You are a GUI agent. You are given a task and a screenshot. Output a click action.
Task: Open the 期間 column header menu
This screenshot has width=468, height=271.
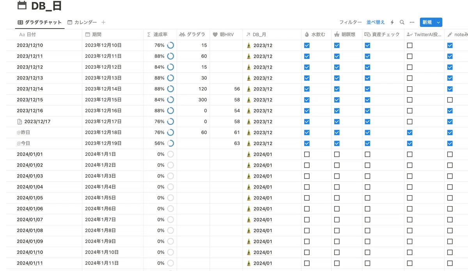[113, 34]
